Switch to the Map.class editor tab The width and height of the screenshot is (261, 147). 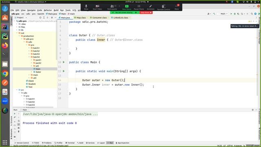[81, 18]
